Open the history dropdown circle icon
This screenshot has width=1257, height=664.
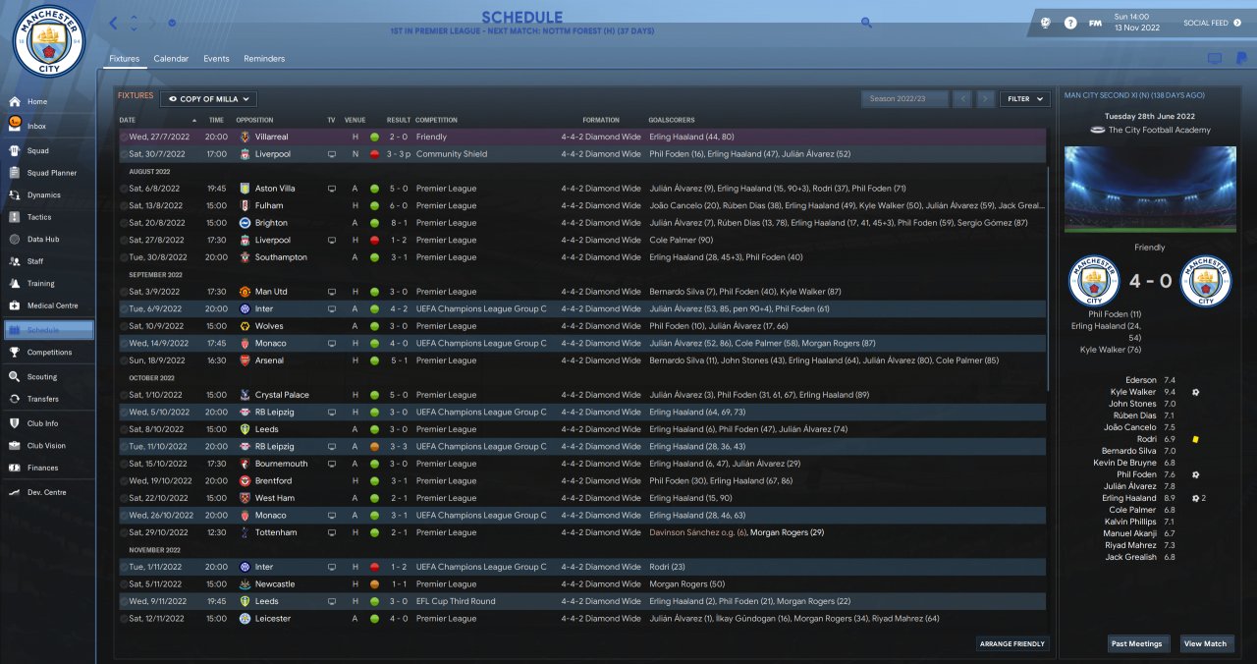[173, 23]
